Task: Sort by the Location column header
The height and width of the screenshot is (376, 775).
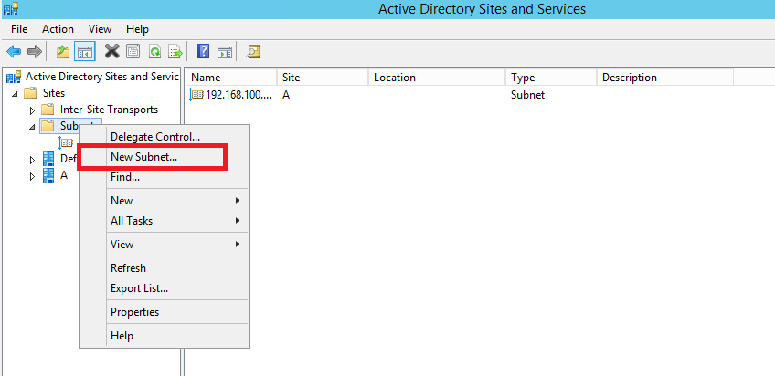Action: pos(437,78)
